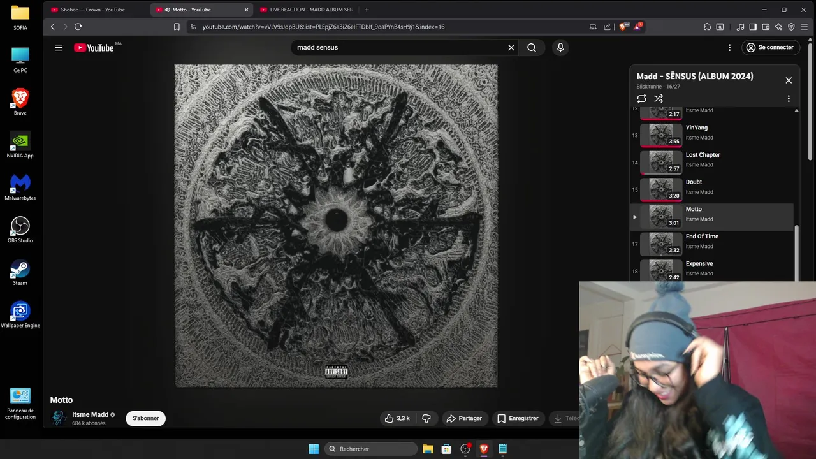This screenshot has height=459, width=816.
Task: Go to the YouTube home logo
Action: click(94, 48)
